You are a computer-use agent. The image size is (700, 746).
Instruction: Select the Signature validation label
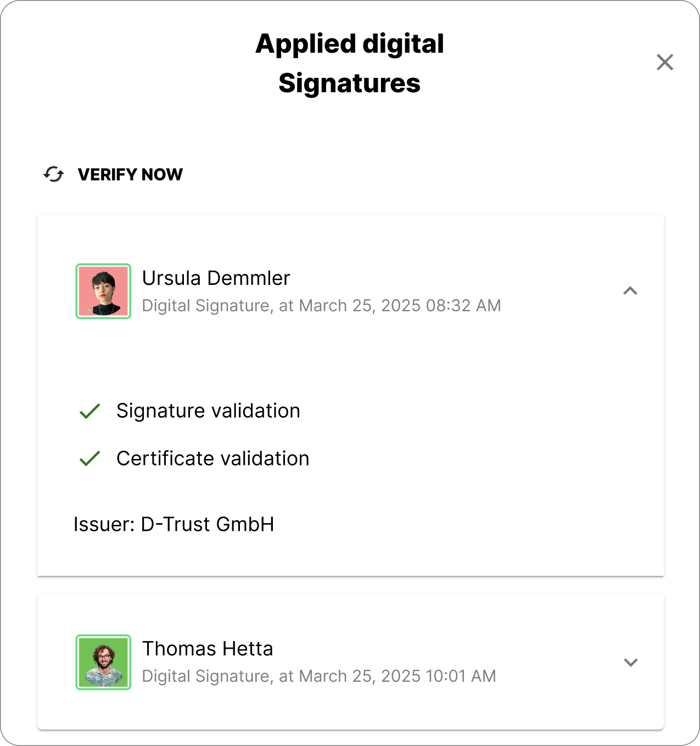coord(209,411)
